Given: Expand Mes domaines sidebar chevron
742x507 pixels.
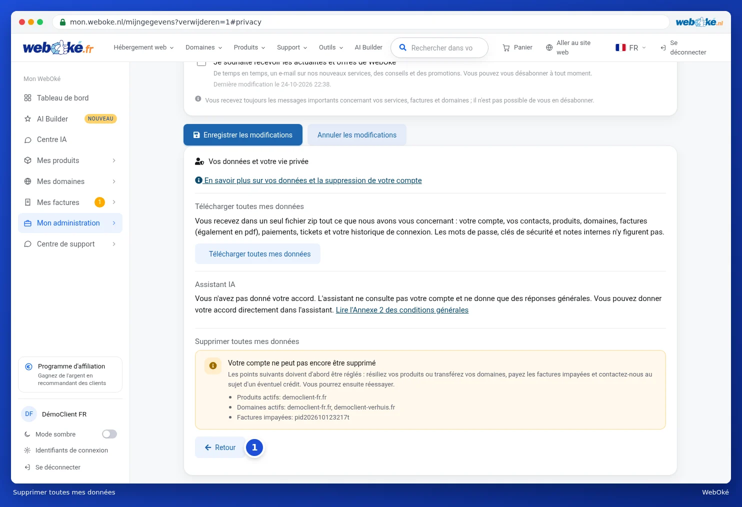Looking at the screenshot, I should [x=114, y=181].
